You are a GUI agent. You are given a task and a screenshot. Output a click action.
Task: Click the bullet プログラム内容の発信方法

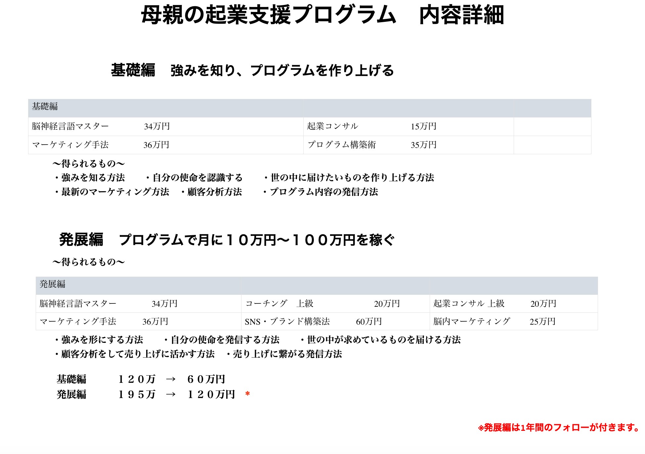[x=320, y=192]
